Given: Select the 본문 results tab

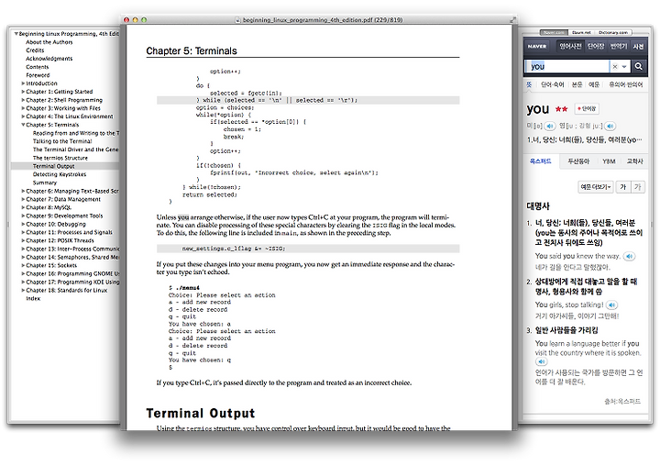Looking at the screenshot, I should point(577,84).
